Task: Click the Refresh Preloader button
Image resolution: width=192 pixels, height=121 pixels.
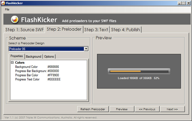Action: click(93, 109)
